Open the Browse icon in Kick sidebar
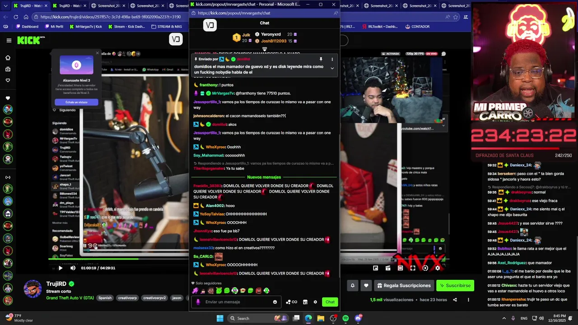 point(8,69)
